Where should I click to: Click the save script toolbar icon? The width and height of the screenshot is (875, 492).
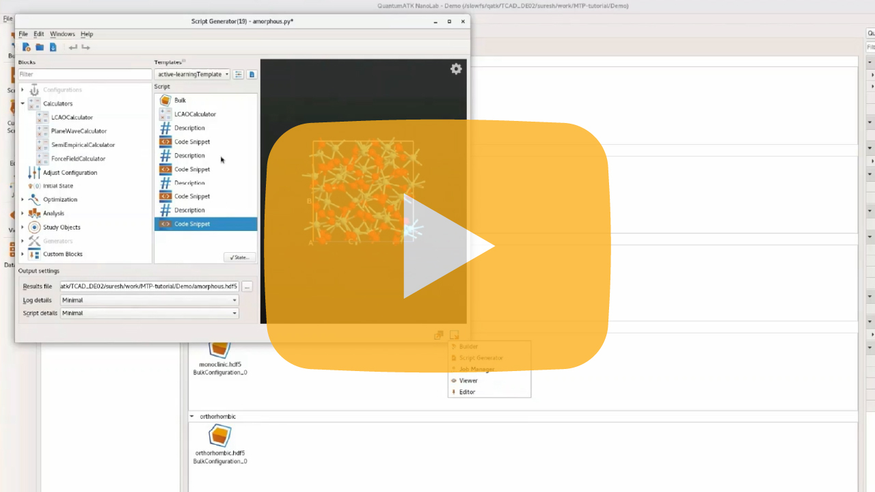point(53,47)
